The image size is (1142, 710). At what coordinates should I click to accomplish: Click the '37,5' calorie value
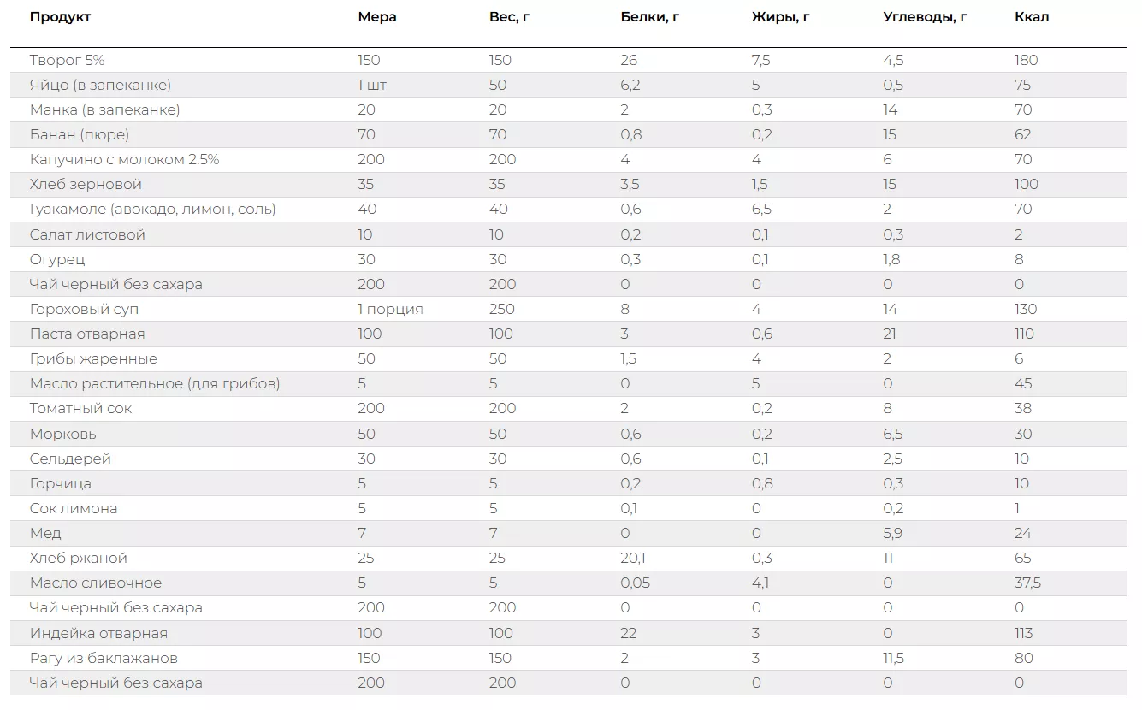tap(1027, 583)
